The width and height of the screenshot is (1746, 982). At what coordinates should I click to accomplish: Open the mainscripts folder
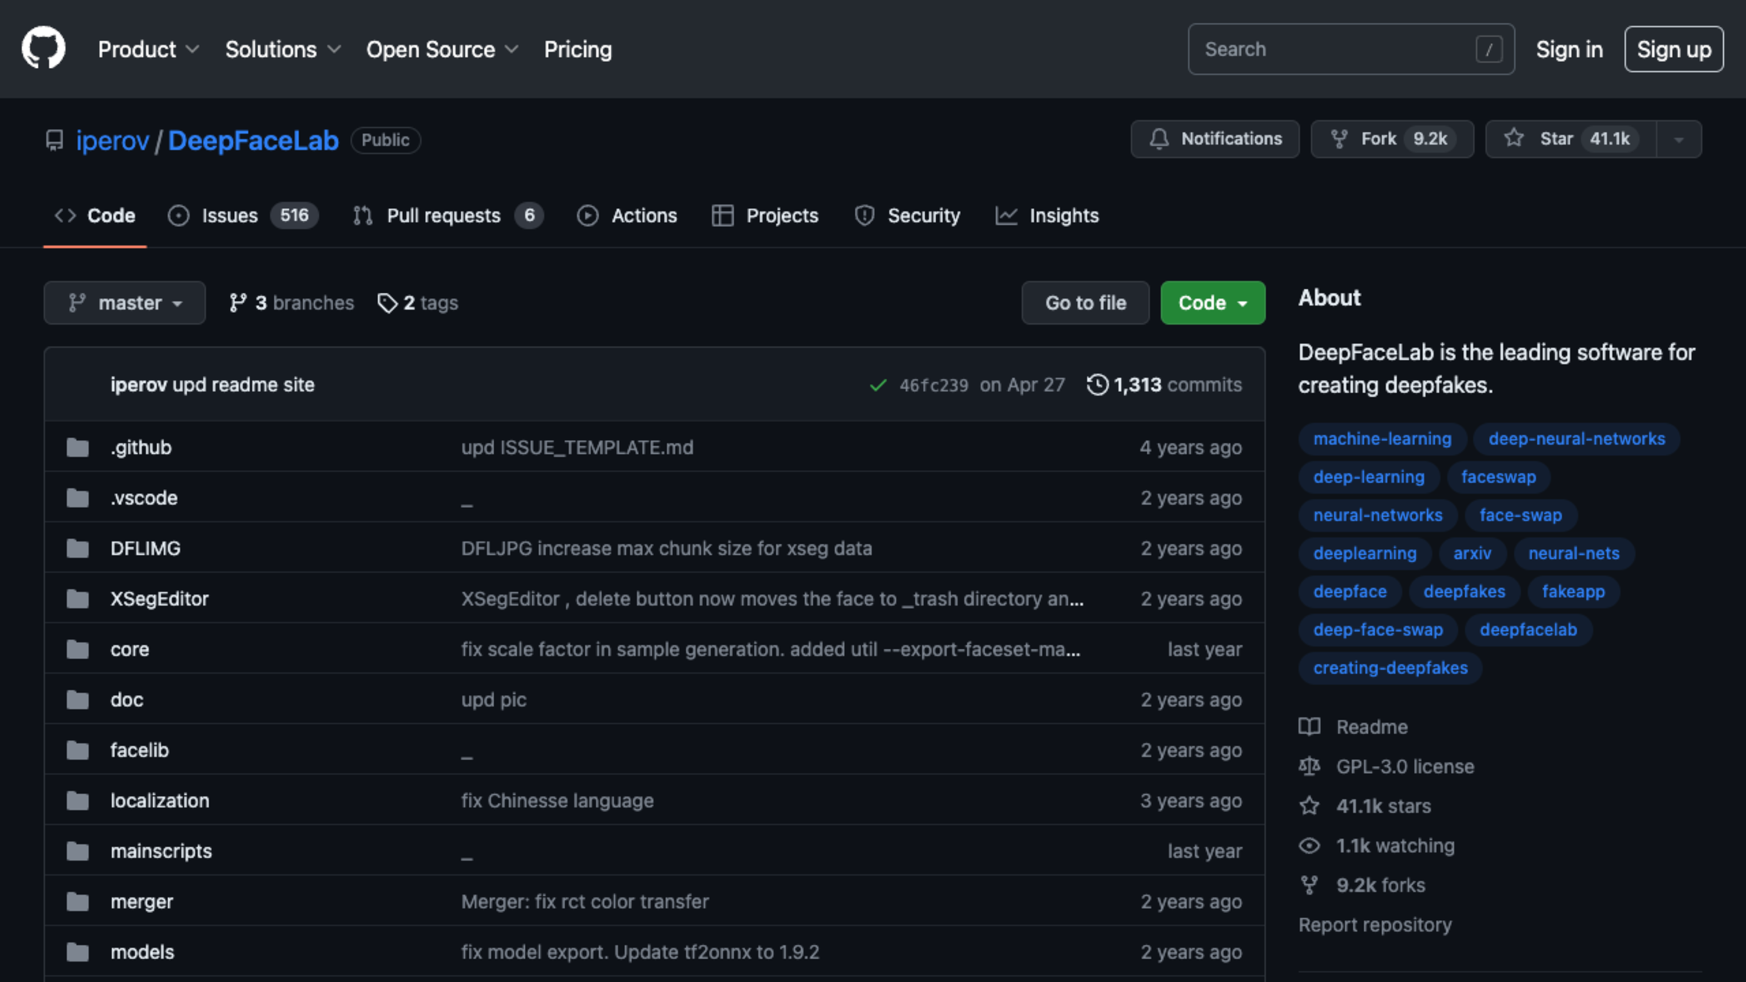[x=161, y=851]
